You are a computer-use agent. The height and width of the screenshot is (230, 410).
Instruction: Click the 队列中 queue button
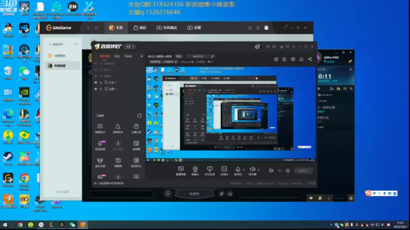(194, 194)
